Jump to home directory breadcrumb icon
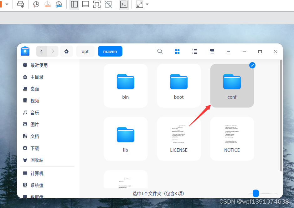Image resolution: width=294 pixels, height=208 pixels. click(66, 51)
